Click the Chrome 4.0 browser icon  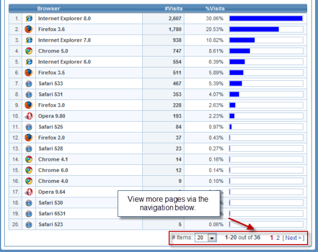29,181
